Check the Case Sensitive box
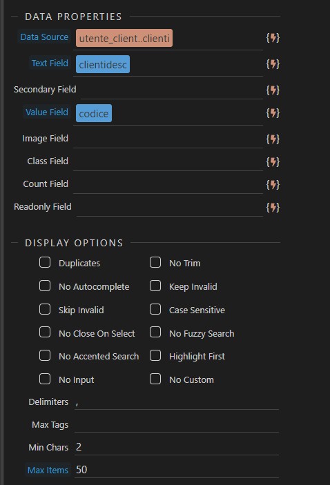 pos(155,309)
